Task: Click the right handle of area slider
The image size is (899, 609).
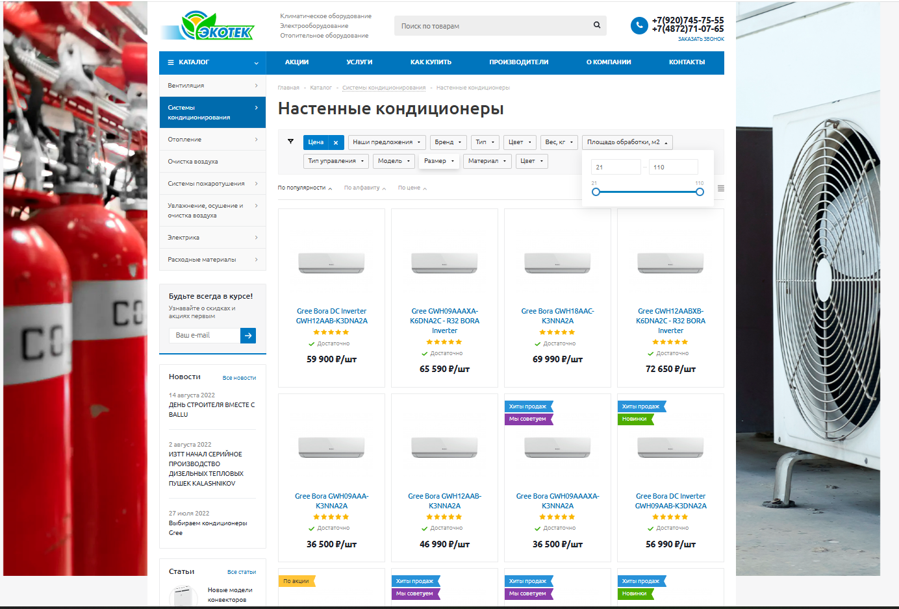Action: [x=700, y=192]
